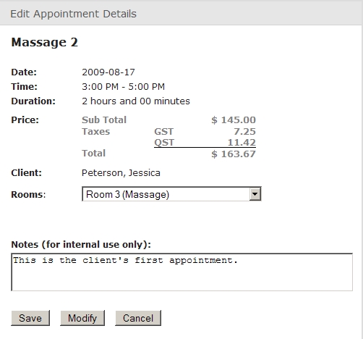This screenshot has width=363, height=339.
Task: Click the Sub Total amount $ 145.00
Action: pos(234,120)
